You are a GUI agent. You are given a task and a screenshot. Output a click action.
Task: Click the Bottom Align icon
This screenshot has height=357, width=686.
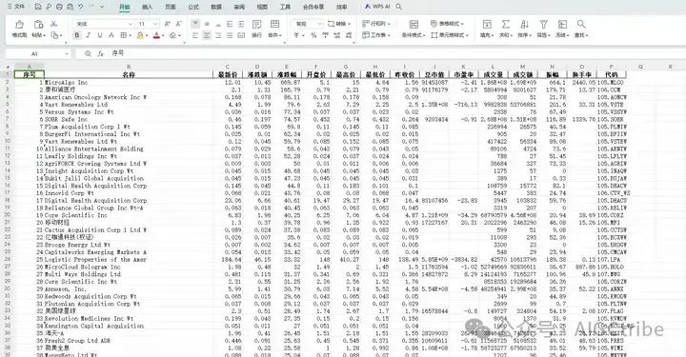(x=218, y=24)
